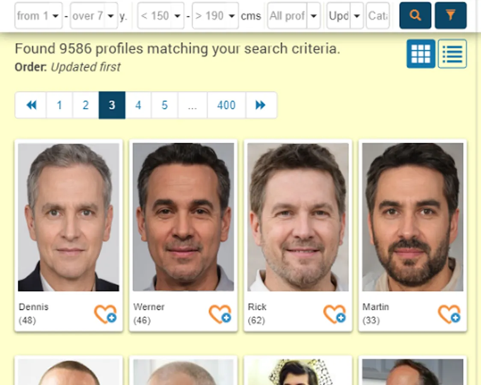
Task: Open Martin profile photo
Action: coord(413,217)
